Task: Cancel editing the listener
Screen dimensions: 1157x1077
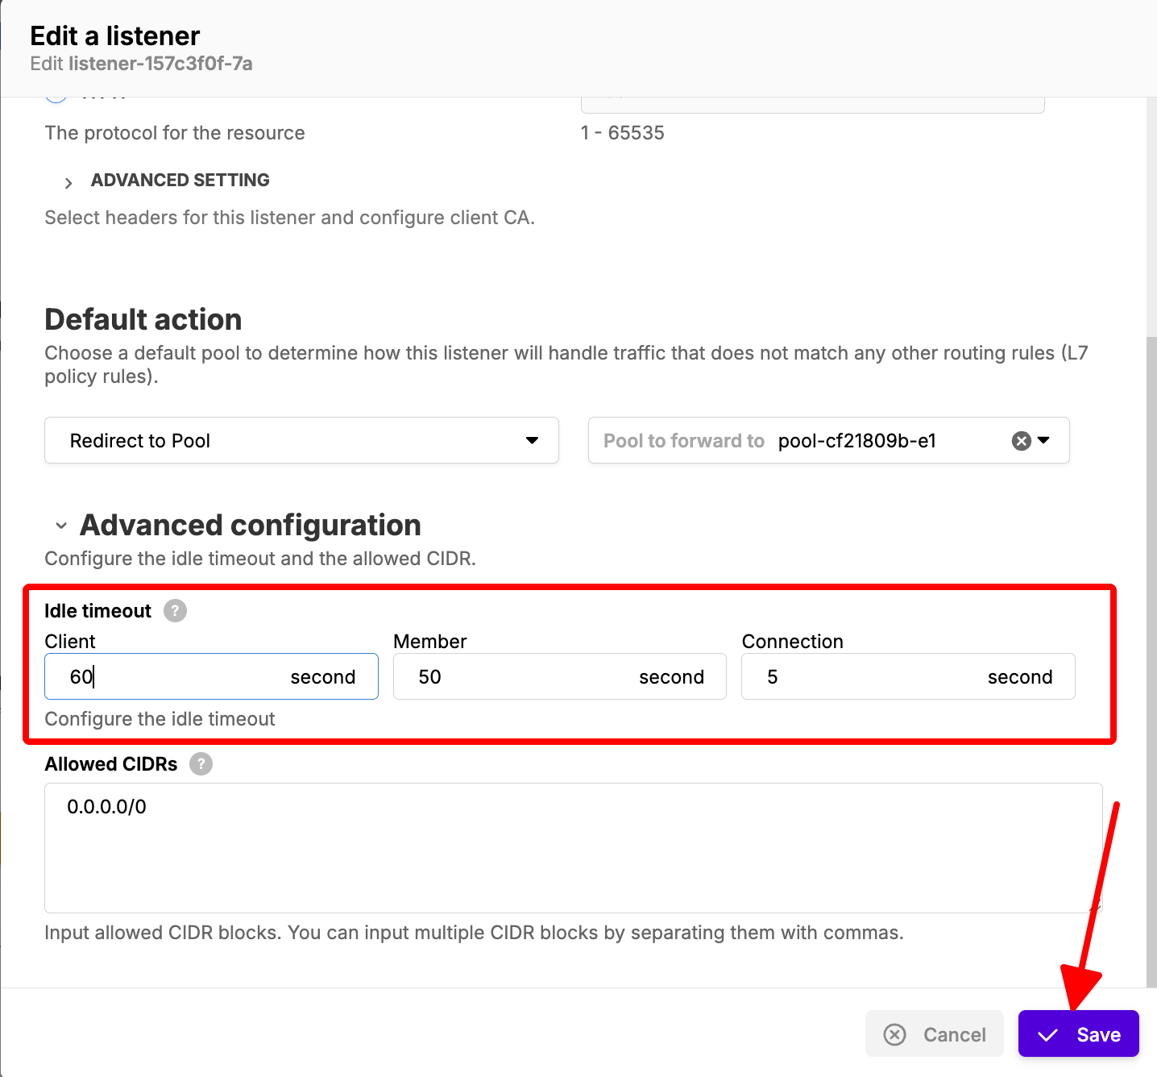Action: (935, 1034)
